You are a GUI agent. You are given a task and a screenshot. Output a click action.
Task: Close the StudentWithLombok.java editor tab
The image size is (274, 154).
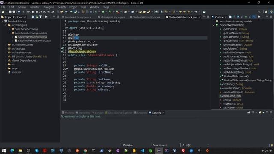click(x=200, y=17)
